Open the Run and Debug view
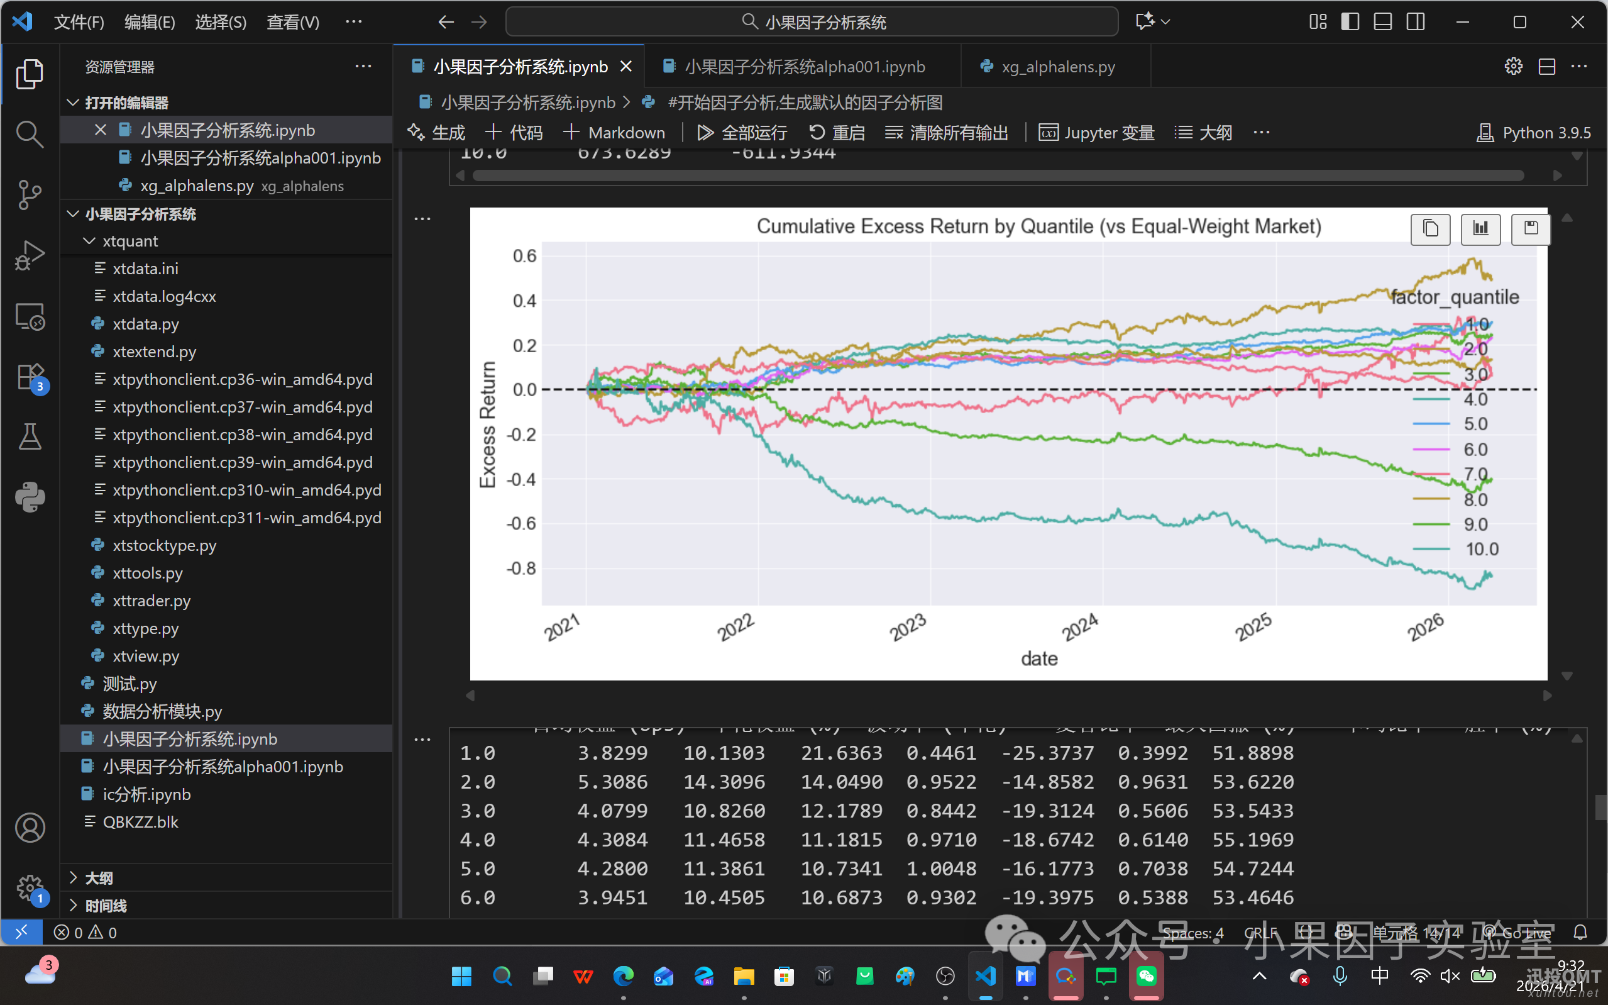Image resolution: width=1608 pixels, height=1005 pixels. (29, 255)
